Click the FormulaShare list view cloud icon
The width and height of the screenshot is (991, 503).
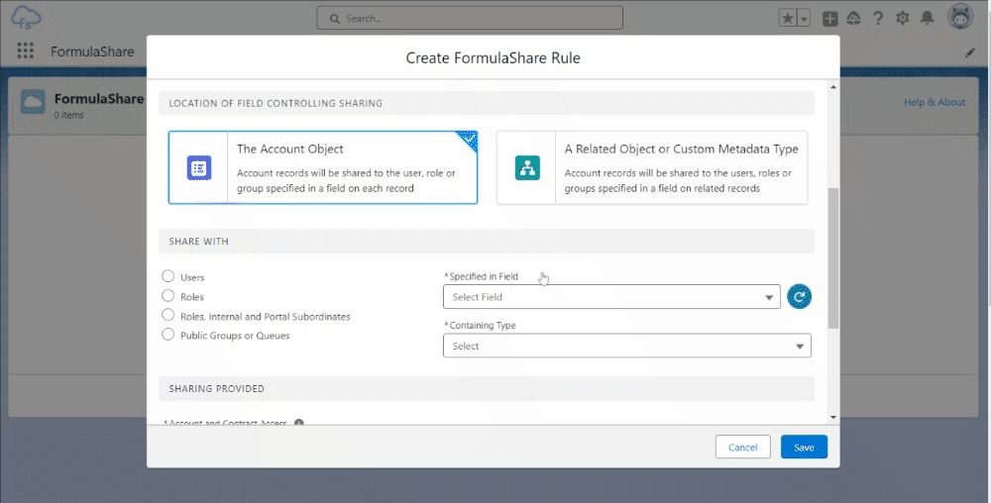[33, 102]
